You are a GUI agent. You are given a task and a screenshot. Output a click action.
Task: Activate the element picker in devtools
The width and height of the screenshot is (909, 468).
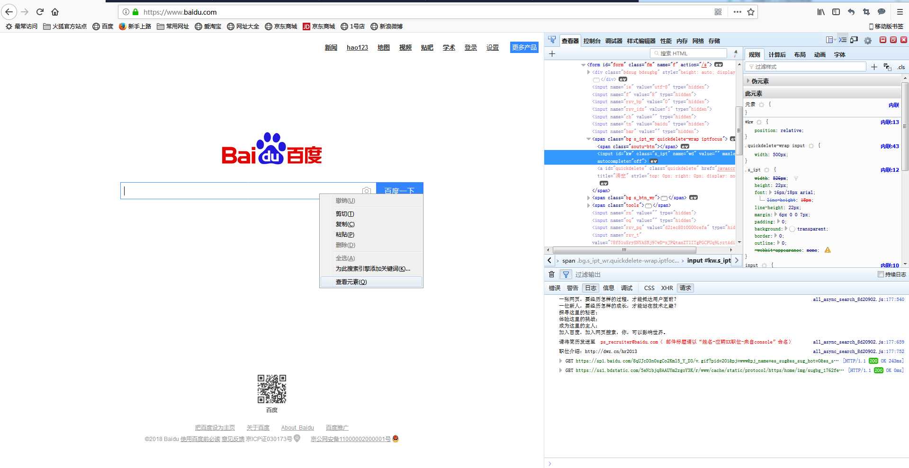point(552,40)
